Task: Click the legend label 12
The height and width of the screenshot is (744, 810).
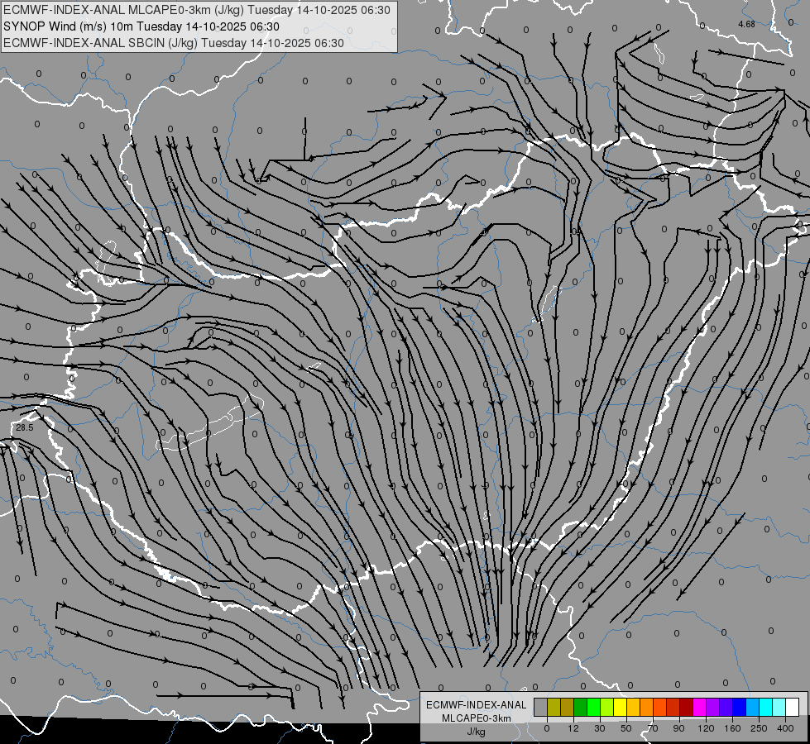Action: point(573,728)
